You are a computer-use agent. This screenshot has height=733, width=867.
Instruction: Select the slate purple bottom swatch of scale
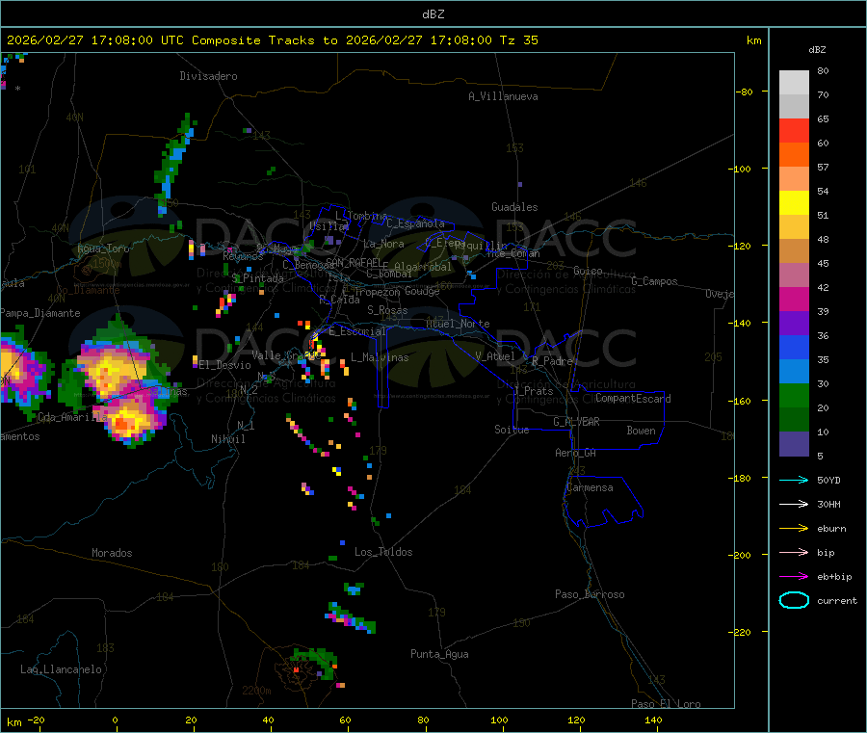click(794, 444)
